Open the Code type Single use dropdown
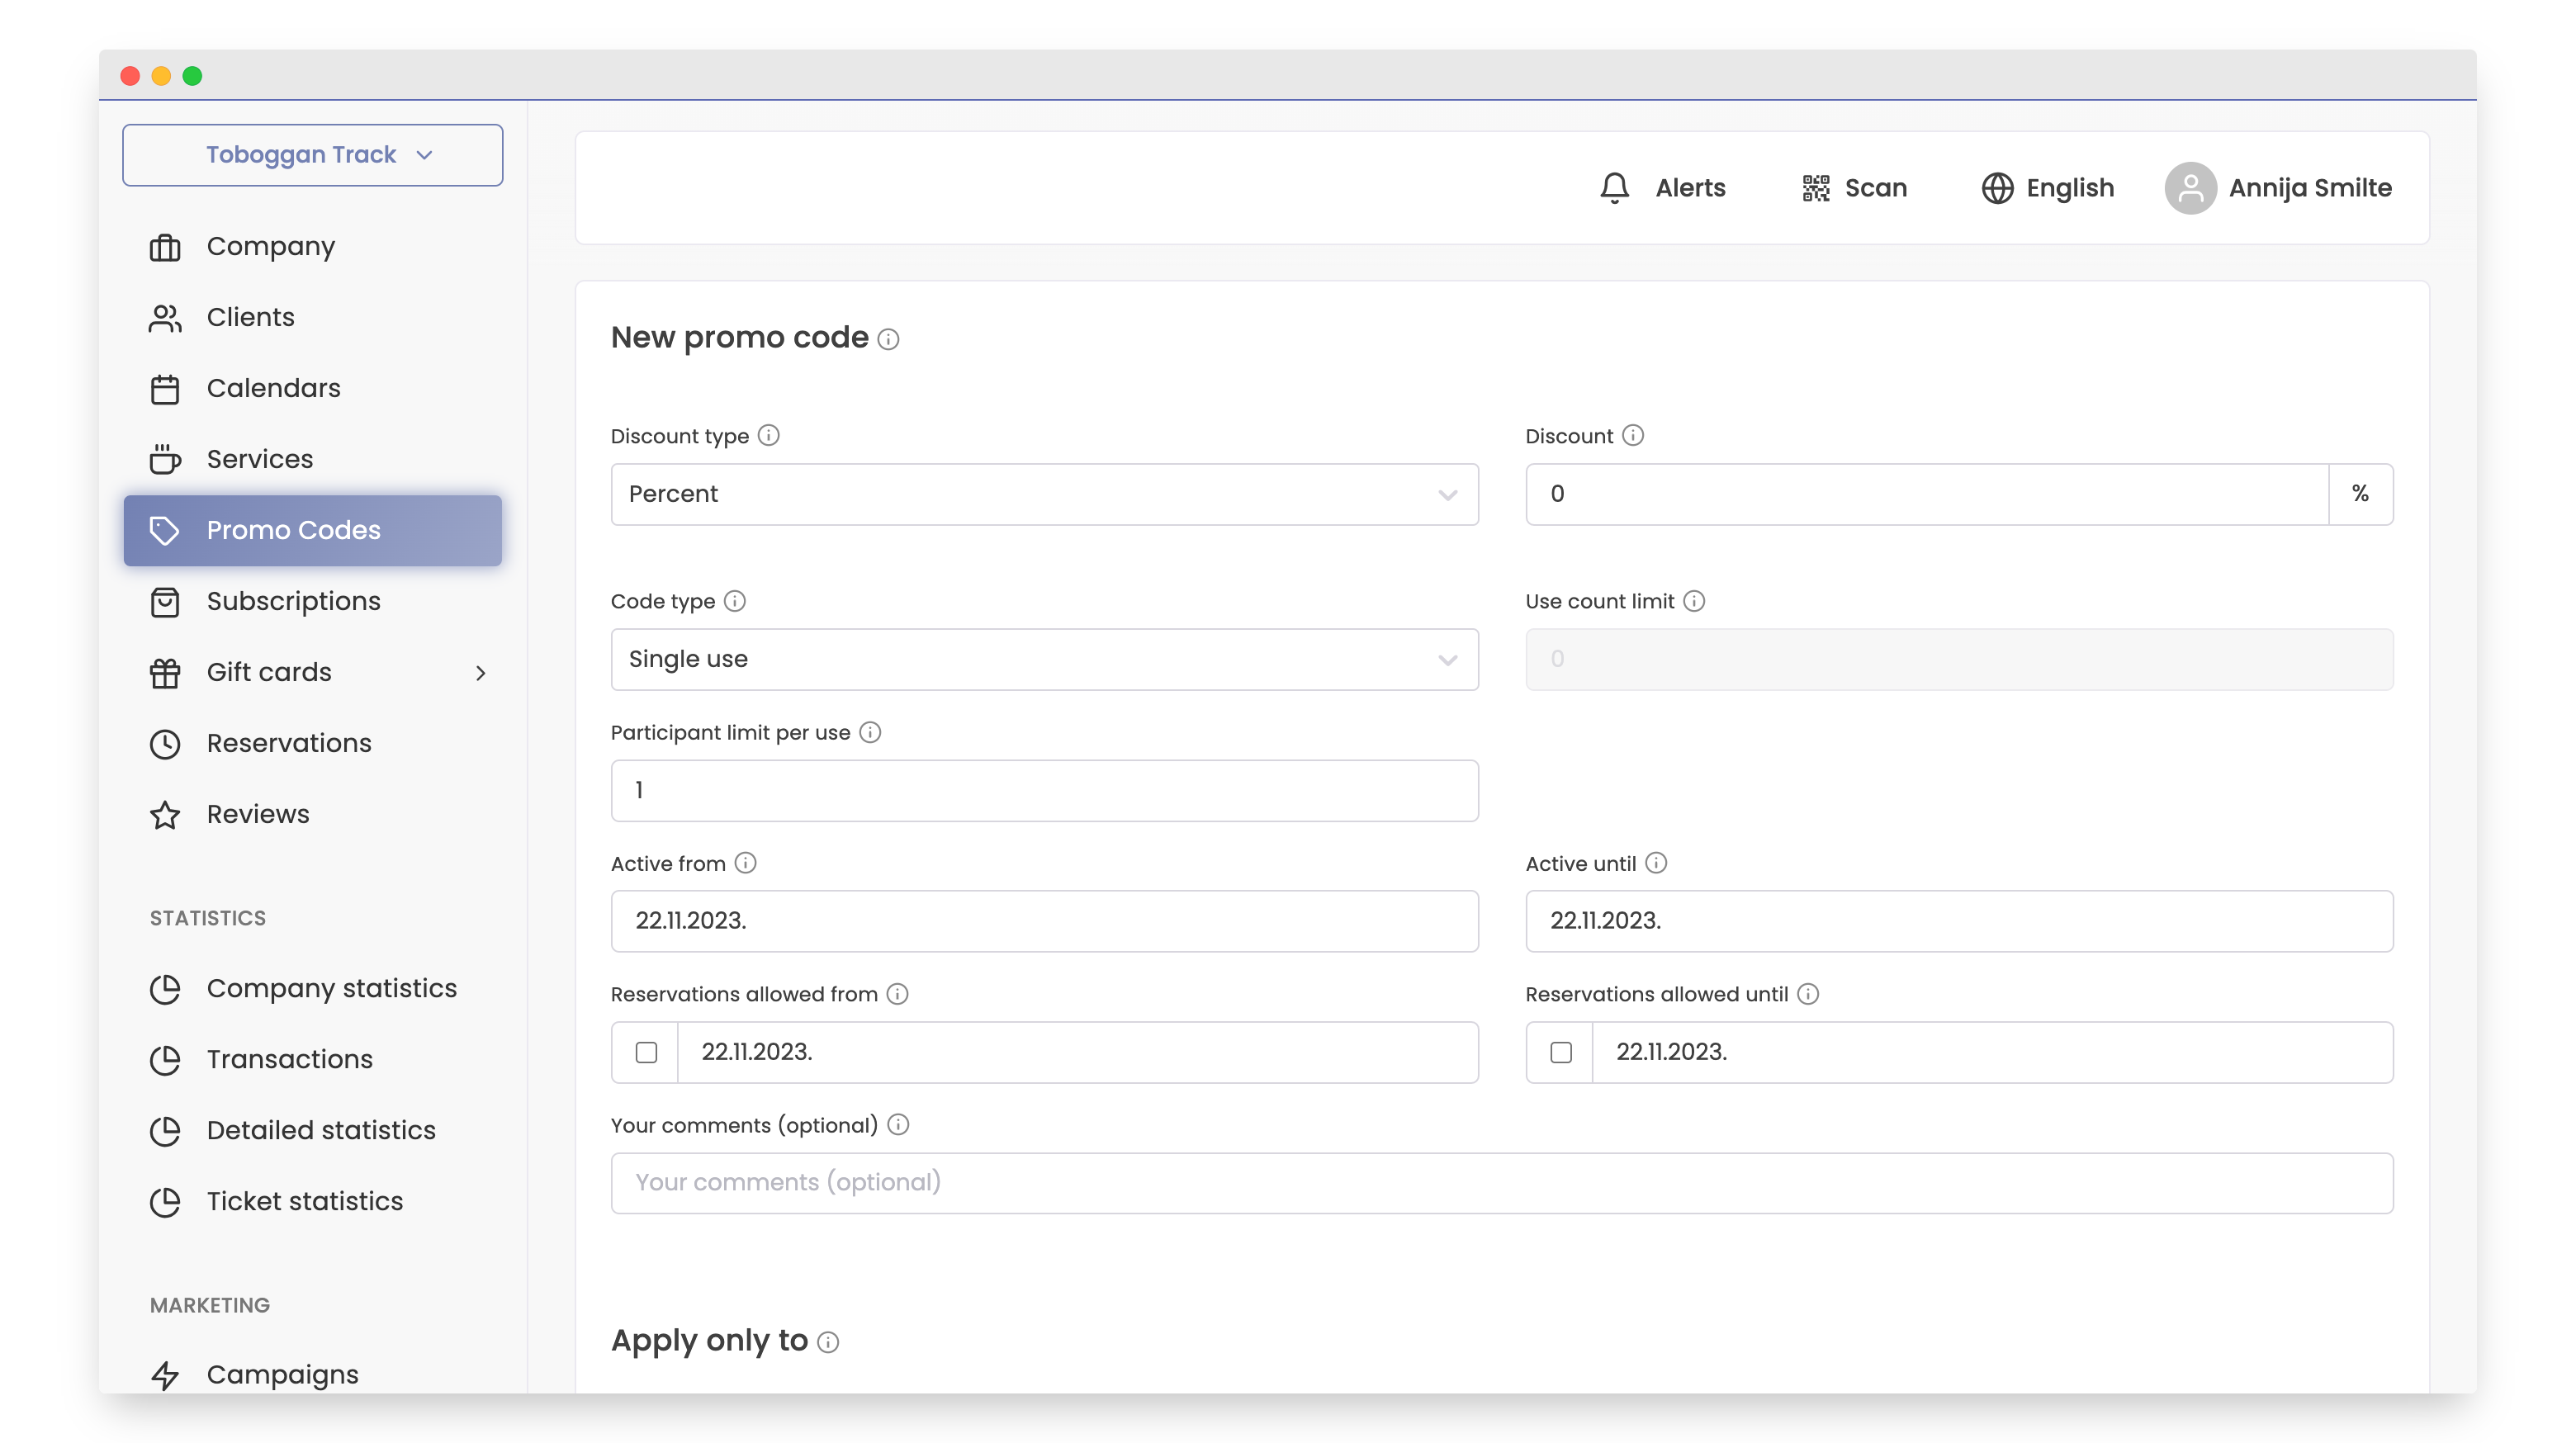Viewport: 2576px width, 1443px height. [1044, 659]
